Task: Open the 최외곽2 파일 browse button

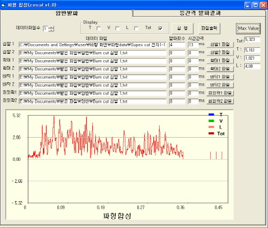Action: coord(220,101)
